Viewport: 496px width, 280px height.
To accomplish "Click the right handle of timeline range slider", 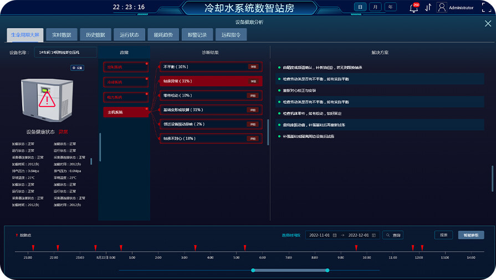I will point(328,270).
